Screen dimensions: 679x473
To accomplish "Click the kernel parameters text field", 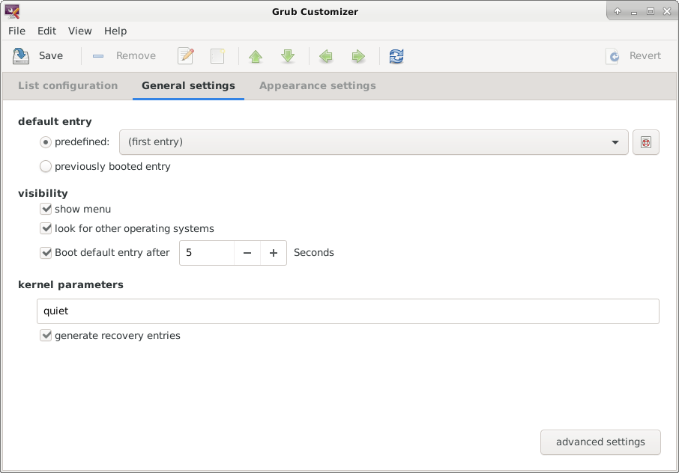I will [x=348, y=311].
